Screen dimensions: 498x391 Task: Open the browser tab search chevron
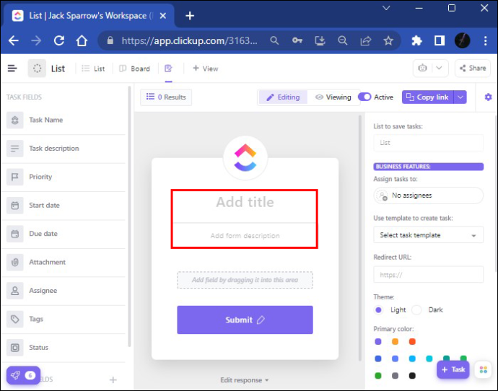click(x=386, y=8)
